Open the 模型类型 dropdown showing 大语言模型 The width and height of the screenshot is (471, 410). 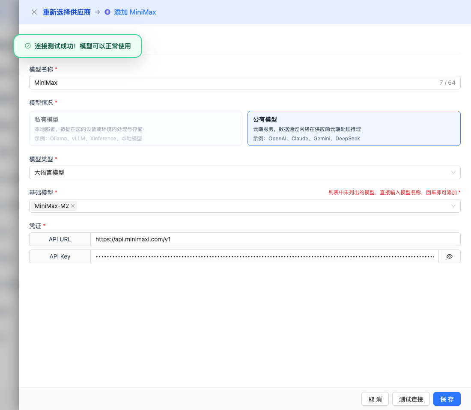click(x=244, y=172)
